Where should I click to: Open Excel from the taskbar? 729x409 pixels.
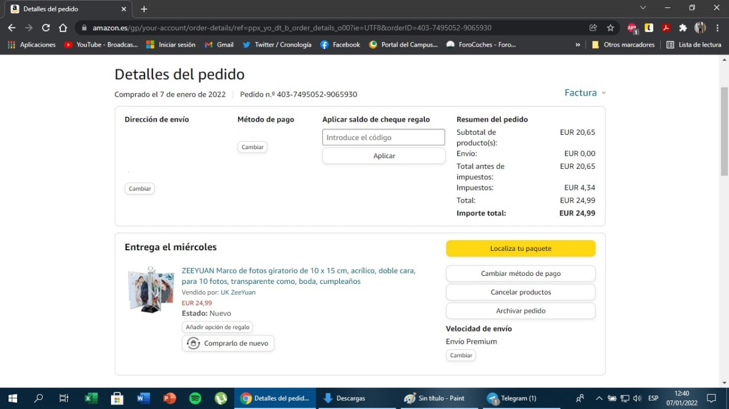pyautogui.click(x=91, y=398)
